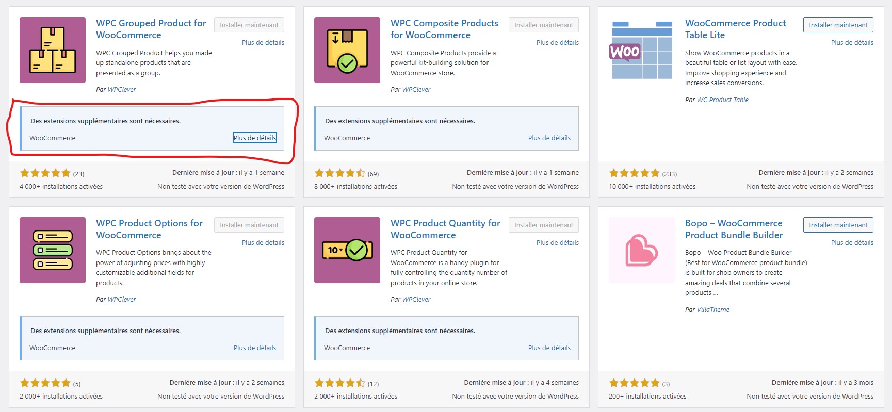This screenshot has height=412, width=892.
Task: Select the text '200+ installations activées'
Action: [x=647, y=396]
